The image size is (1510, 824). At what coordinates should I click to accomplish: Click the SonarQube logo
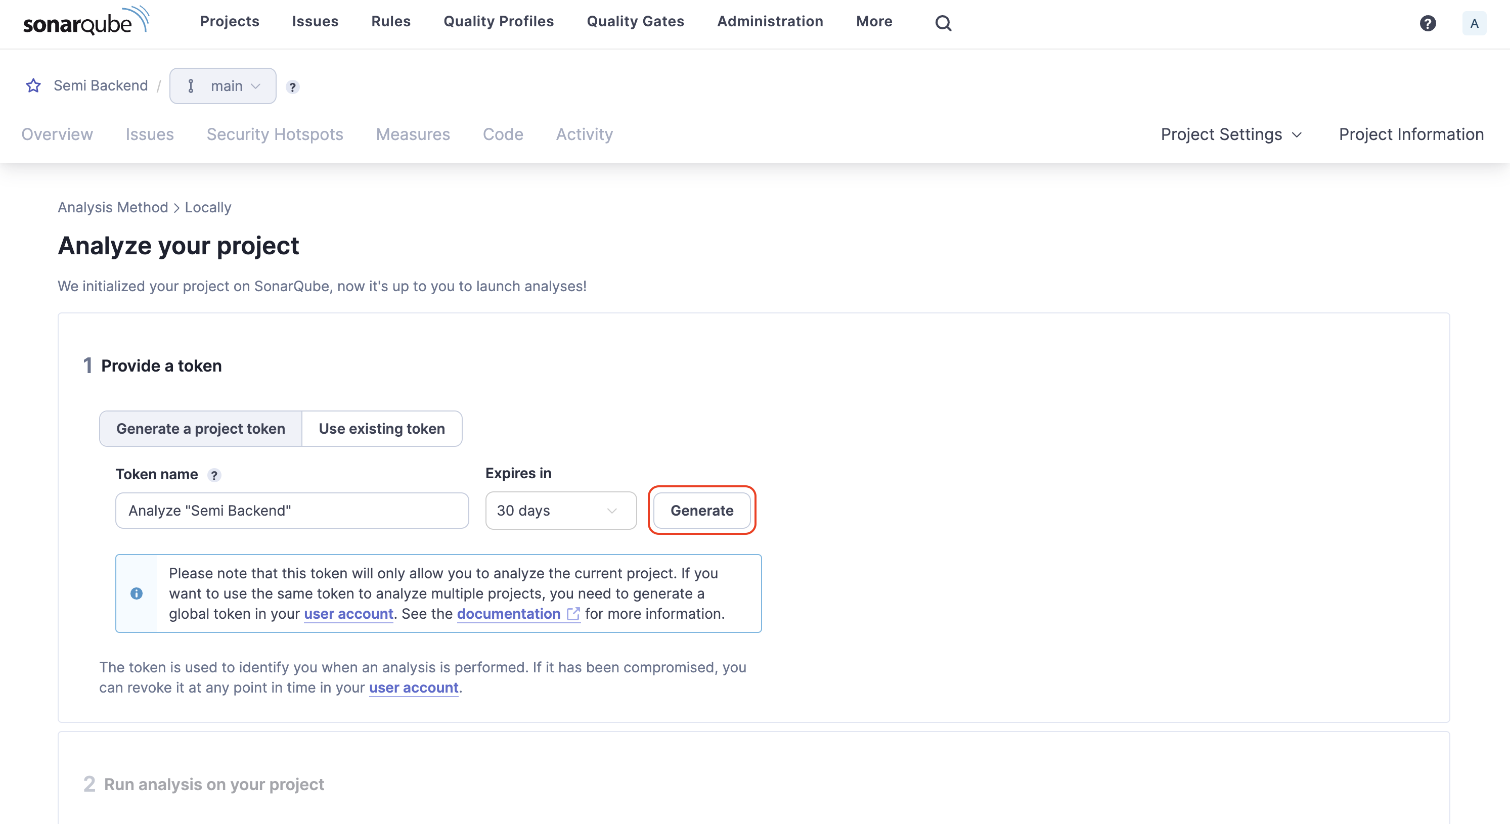pyautogui.click(x=85, y=21)
